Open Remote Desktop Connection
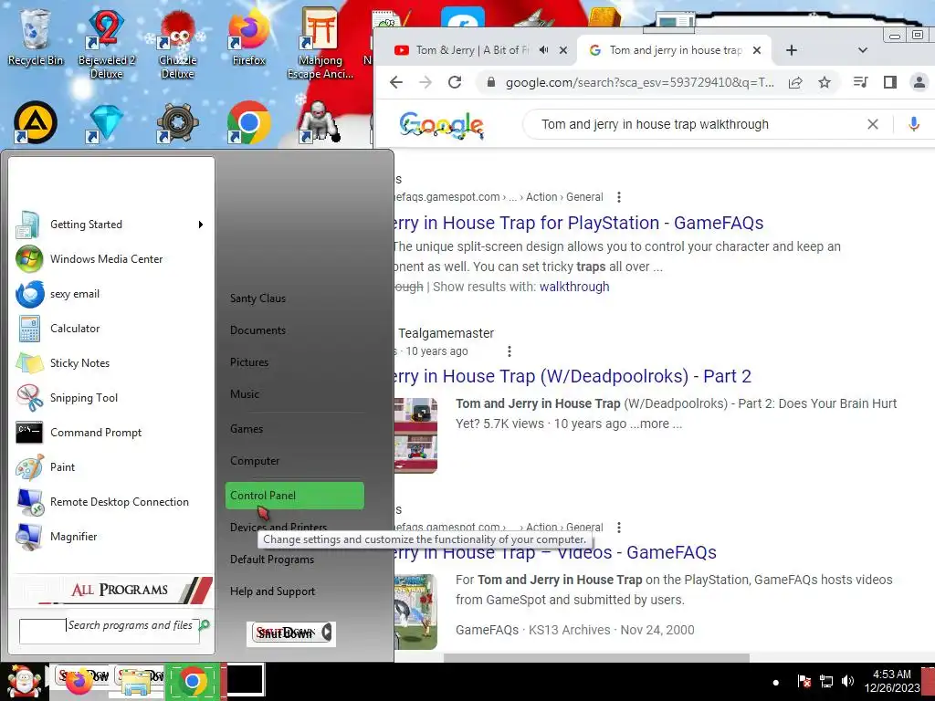Screen dimensions: 935x701 pos(110,502)
